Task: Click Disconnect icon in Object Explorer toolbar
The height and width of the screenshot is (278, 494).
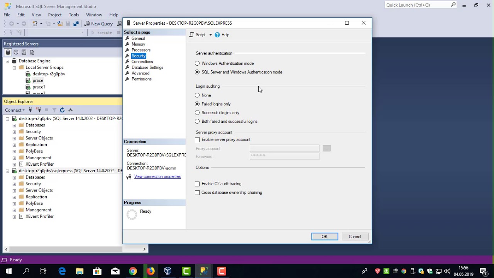Action: (x=39, y=110)
